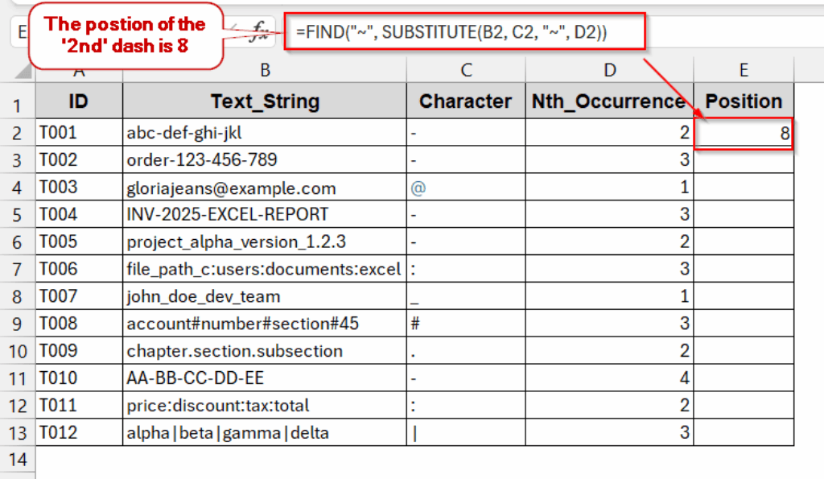Select column C header
824x479 pixels.
466,72
